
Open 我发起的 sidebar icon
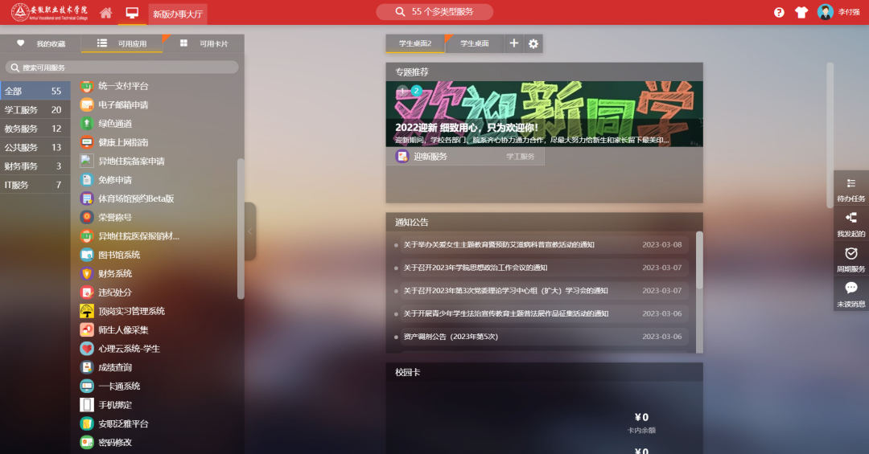pos(850,223)
